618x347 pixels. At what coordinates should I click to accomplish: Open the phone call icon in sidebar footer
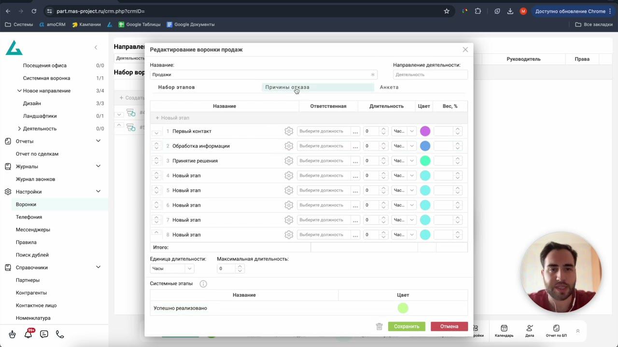[x=60, y=334]
